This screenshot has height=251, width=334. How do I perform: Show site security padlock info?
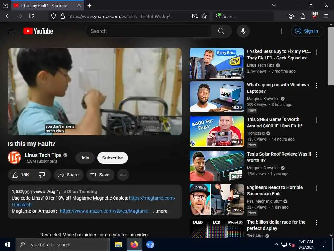pyautogui.click(x=63, y=16)
